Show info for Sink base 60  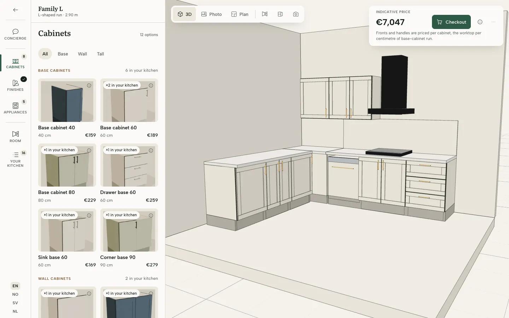point(89,216)
